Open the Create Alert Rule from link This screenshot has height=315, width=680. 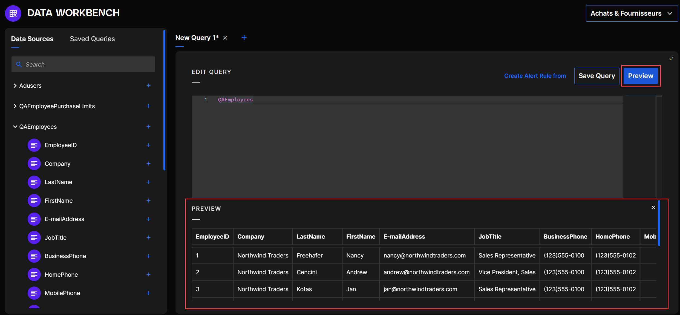tap(535, 76)
